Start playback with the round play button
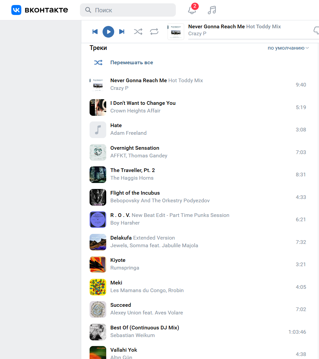This screenshot has width=319, height=359. (109, 32)
